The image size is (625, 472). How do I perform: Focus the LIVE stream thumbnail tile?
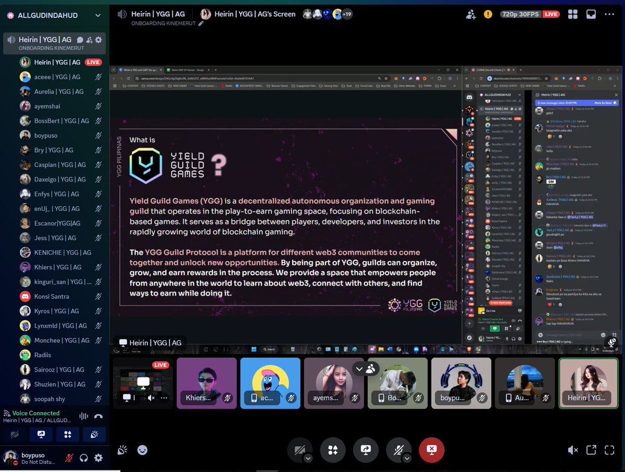click(x=143, y=383)
